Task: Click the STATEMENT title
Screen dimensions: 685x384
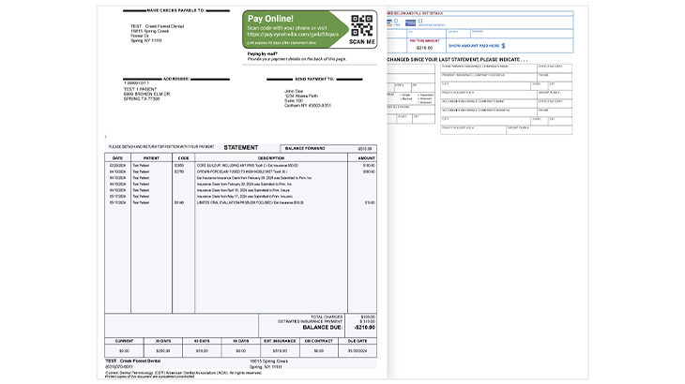Action: pyautogui.click(x=241, y=148)
